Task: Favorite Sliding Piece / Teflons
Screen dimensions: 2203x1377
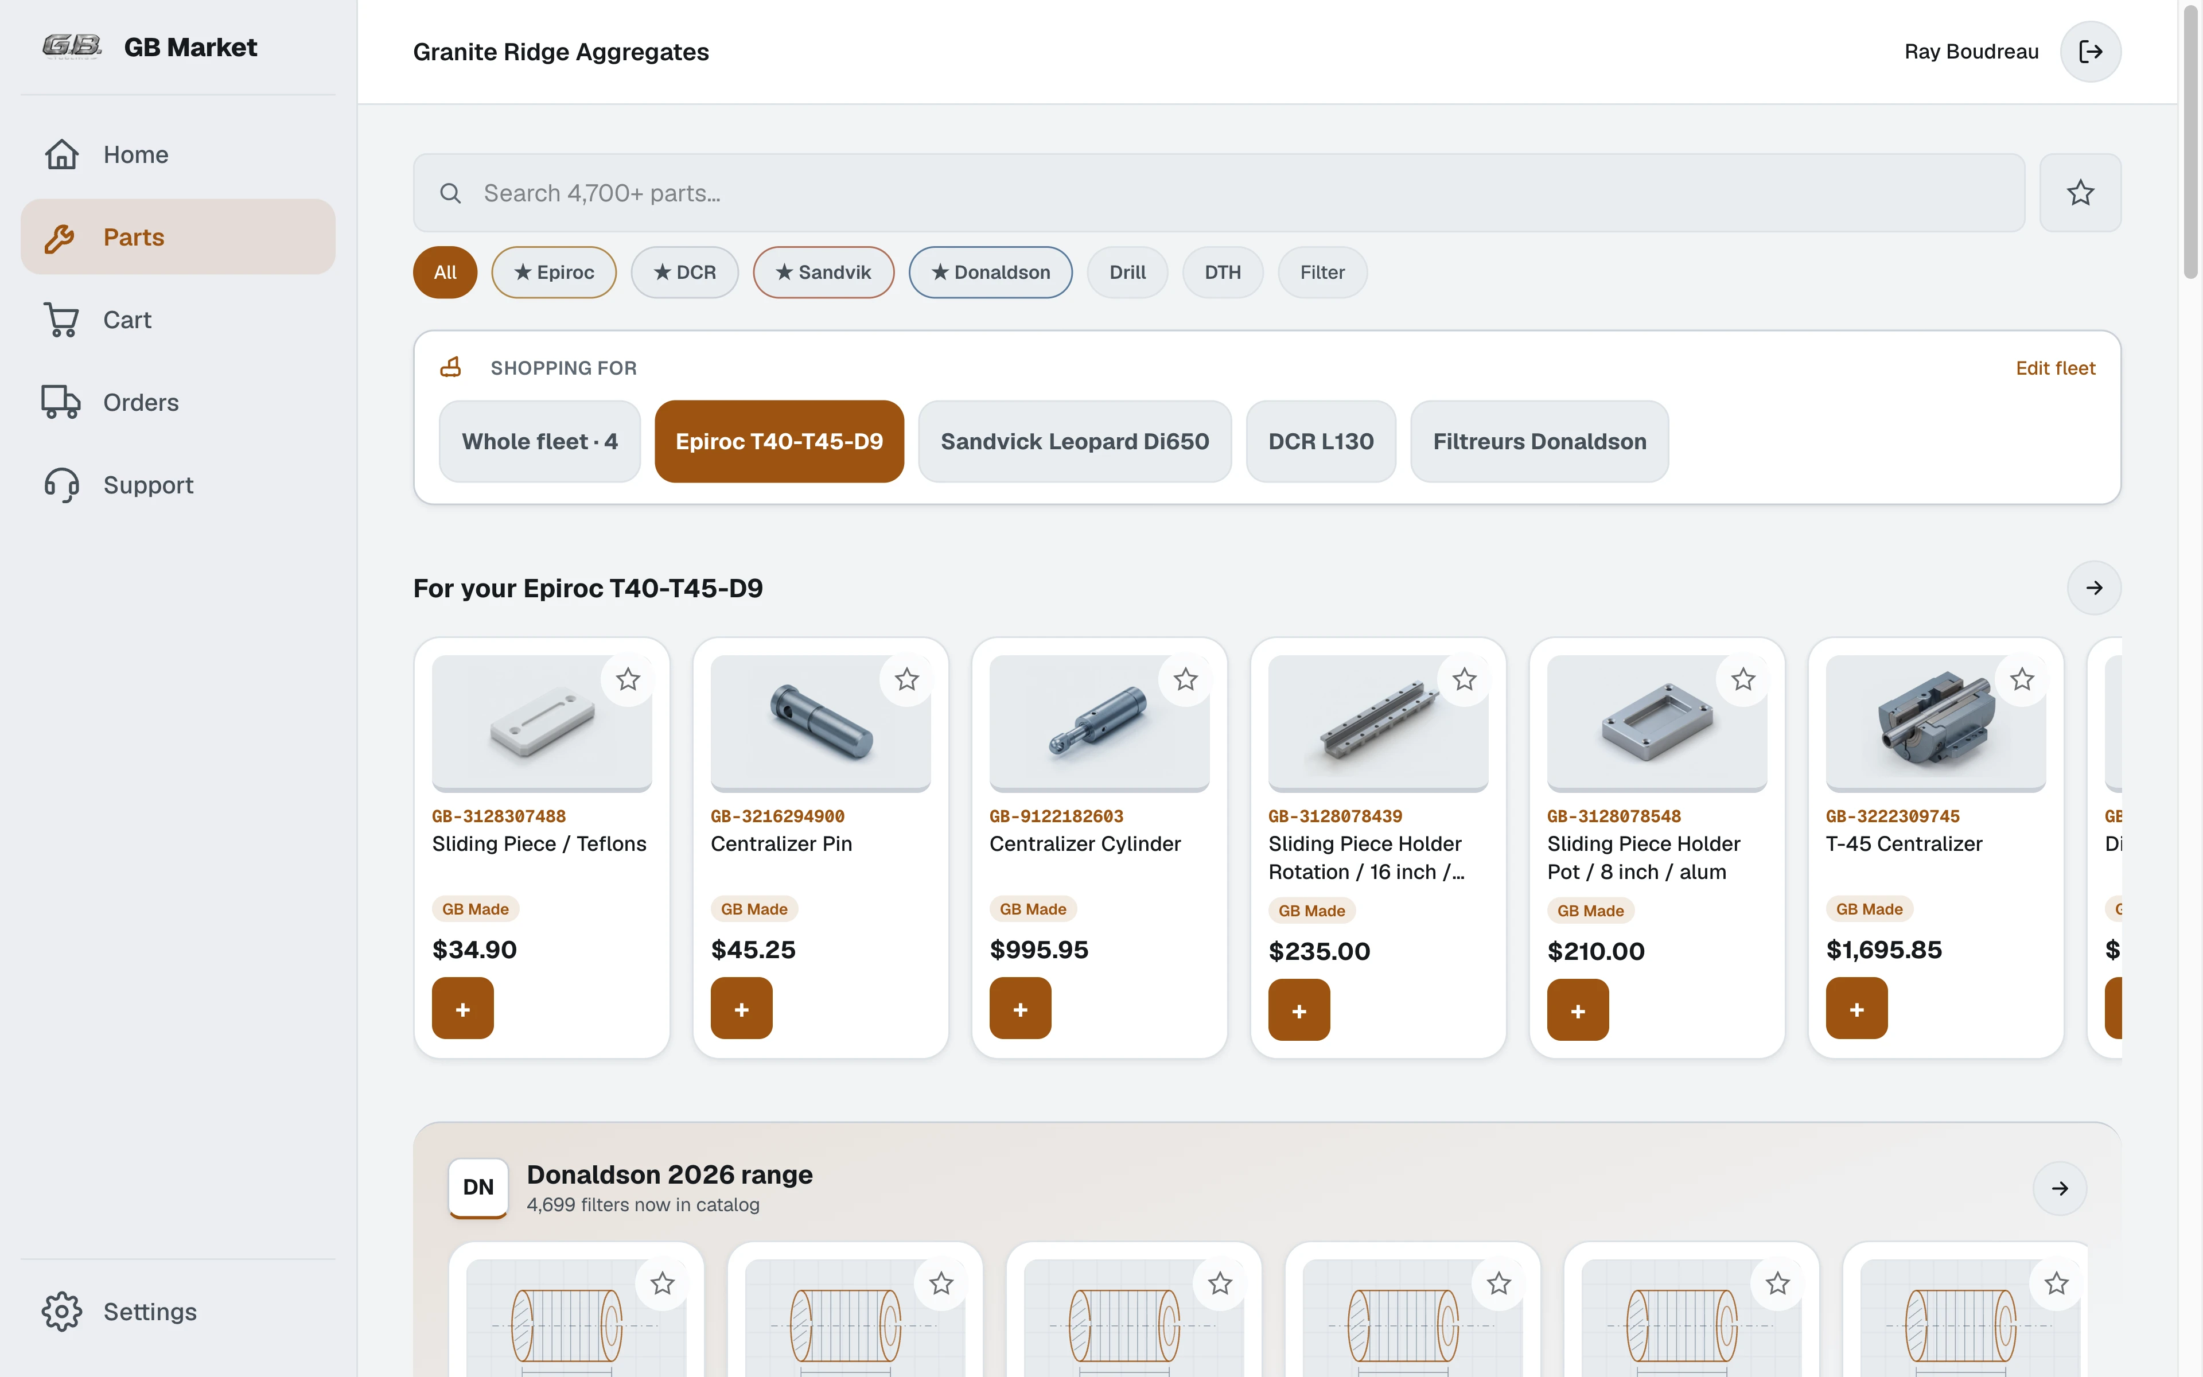Action: point(628,679)
